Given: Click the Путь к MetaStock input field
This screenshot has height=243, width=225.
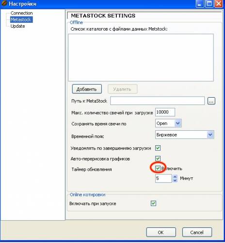Looking at the screenshot, I should pos(157,101).
